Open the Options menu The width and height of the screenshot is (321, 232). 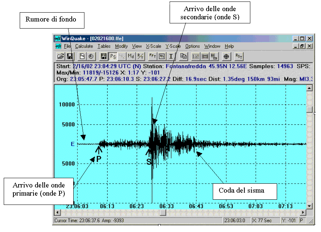192,46
